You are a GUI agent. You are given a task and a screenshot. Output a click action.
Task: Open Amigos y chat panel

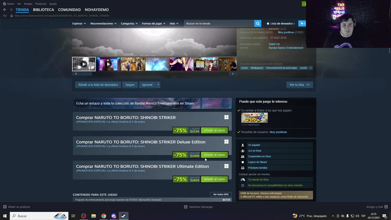[x=377, y=207]
